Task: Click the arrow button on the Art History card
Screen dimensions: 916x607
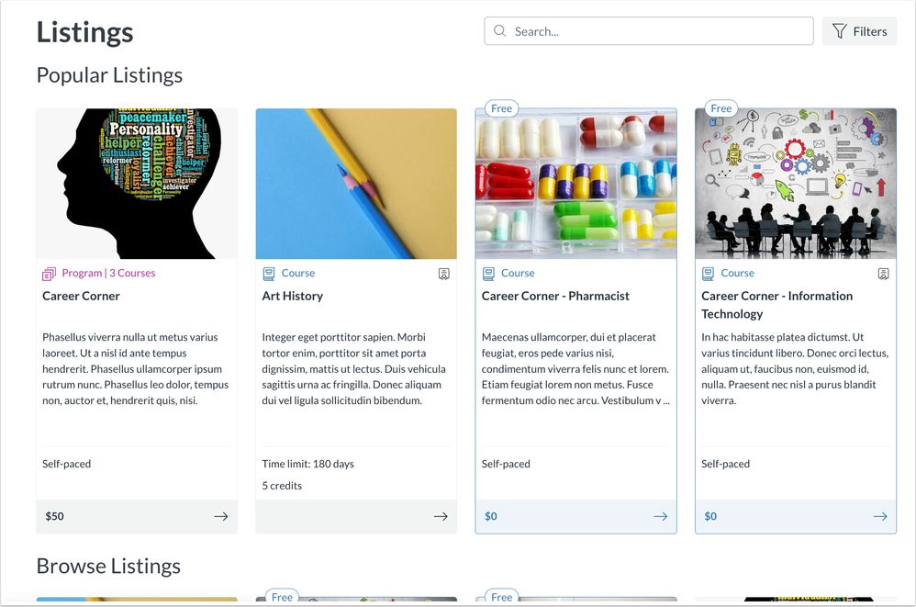Action: pos(441,516)
